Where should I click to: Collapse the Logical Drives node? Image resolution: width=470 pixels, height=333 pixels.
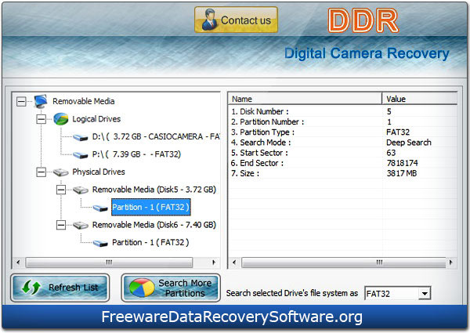click(41, 119)
